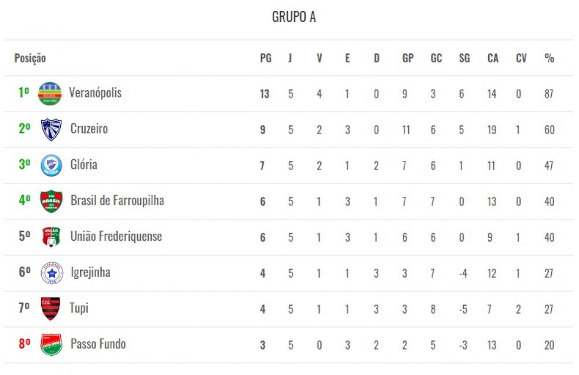Screen dimensions: 579x375
Task: Select the Posição column header
Action: (30, 58)
